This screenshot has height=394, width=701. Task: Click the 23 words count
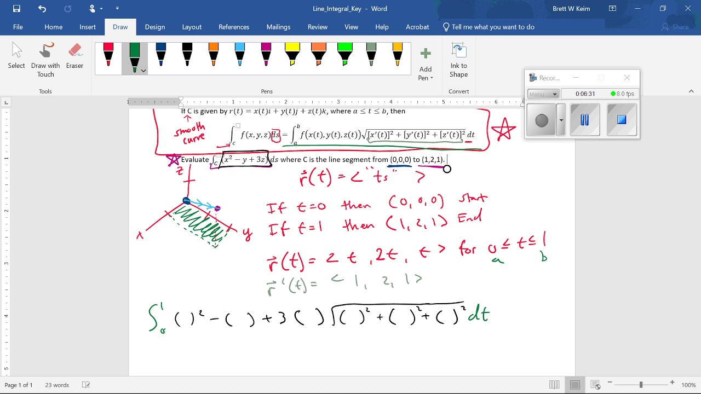point(57,385)
